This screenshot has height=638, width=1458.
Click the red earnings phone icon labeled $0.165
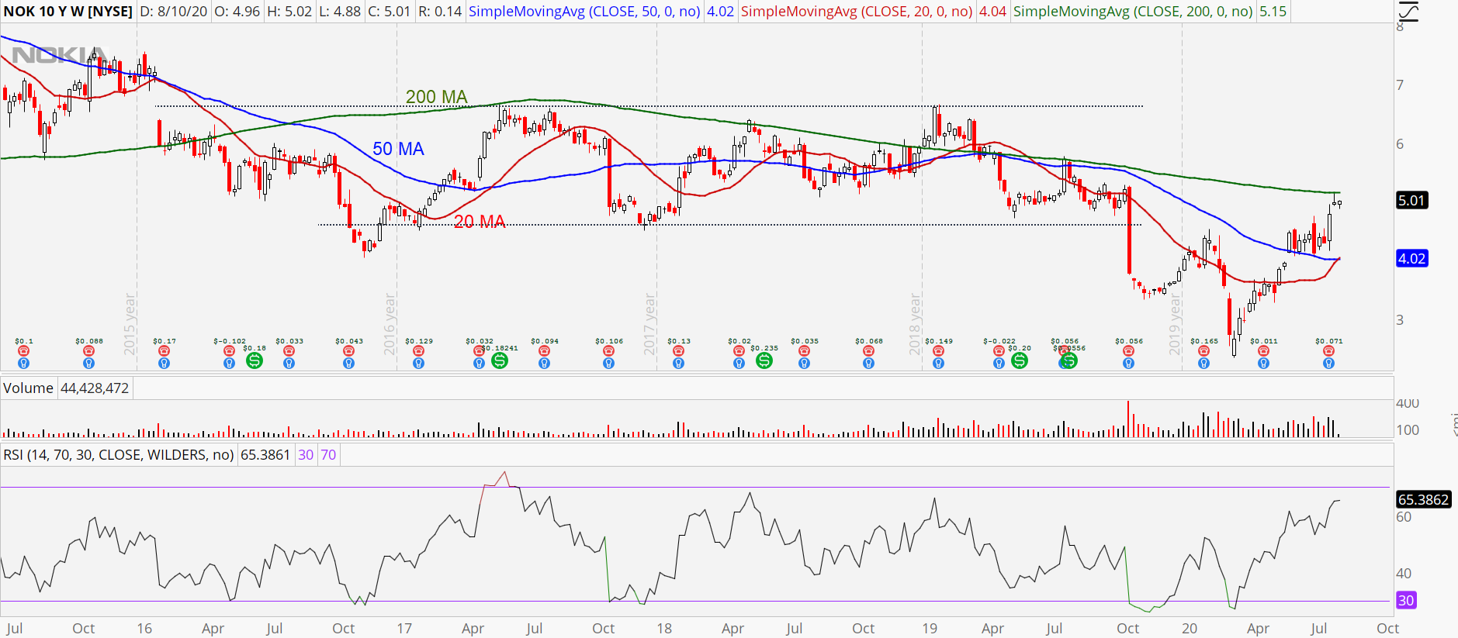(x=1203, y=351)
